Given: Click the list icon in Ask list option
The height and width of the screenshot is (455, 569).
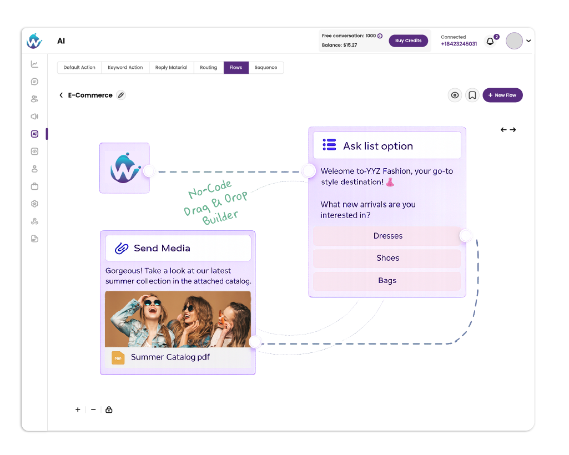Looking at the screenshot, I should [330, 145].
